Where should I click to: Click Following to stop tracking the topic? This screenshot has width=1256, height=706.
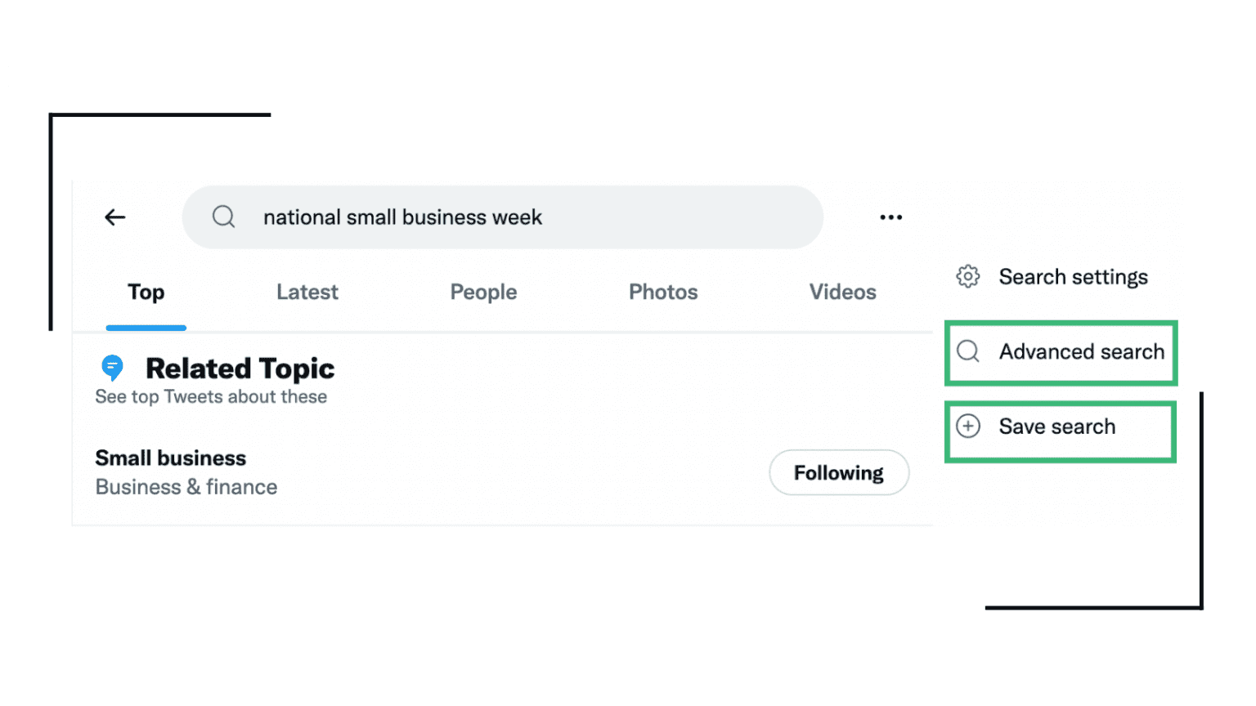click(x=838, y=472)
